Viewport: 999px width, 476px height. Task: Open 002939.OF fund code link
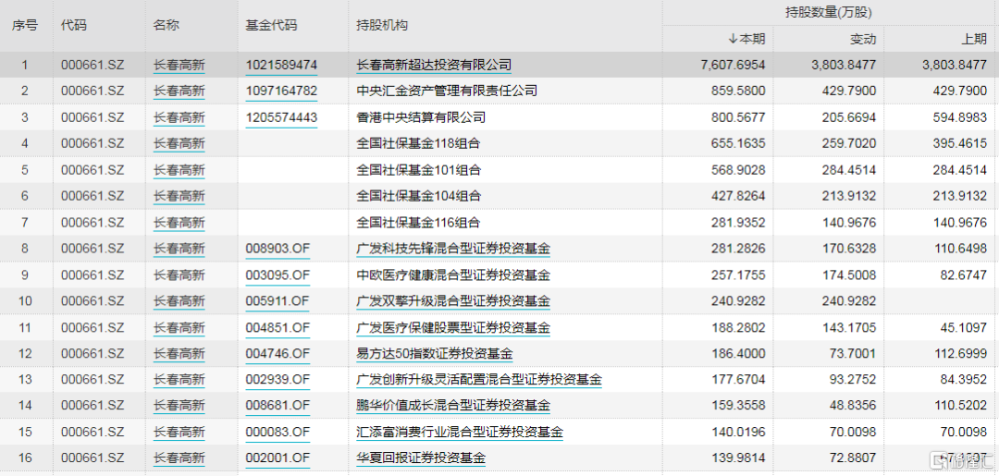coord(277,380)
